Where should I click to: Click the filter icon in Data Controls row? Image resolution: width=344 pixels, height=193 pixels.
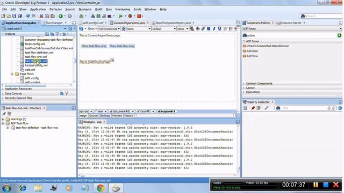click(67, 93)
